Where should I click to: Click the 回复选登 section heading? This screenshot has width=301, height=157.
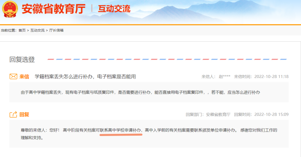[22, 60]
